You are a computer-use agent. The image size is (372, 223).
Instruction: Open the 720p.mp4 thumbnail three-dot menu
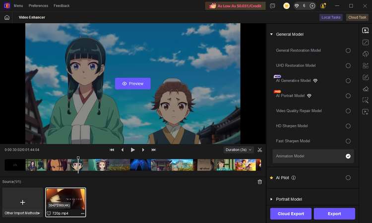(x=82, y=213)
